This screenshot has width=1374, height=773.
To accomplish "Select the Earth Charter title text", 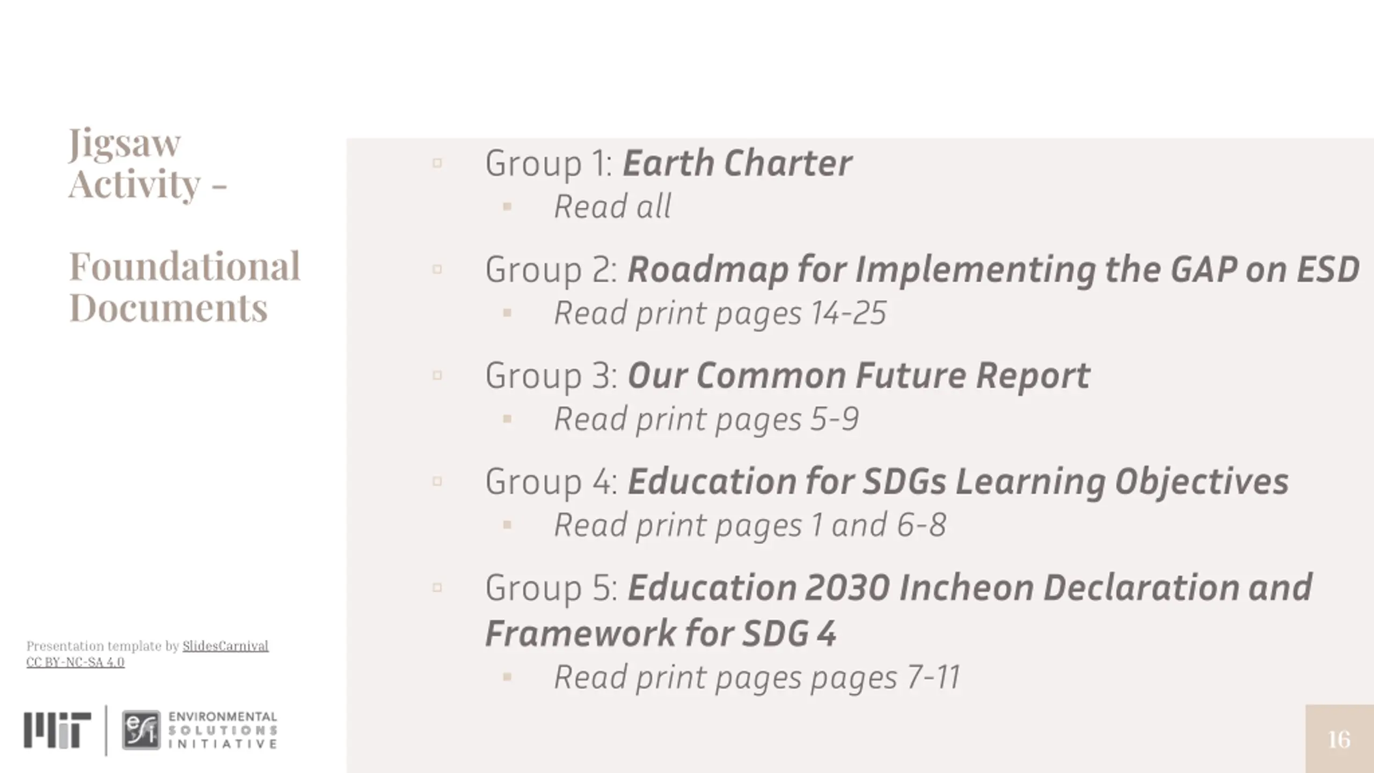I will point(737,163).
